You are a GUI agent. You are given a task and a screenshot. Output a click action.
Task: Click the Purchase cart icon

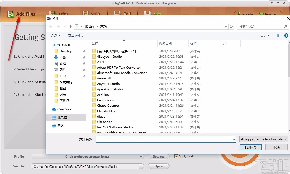[261, 13]
